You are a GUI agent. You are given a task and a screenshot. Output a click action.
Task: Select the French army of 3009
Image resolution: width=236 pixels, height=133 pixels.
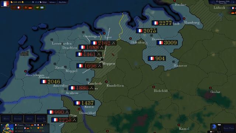tap(167, 43)
